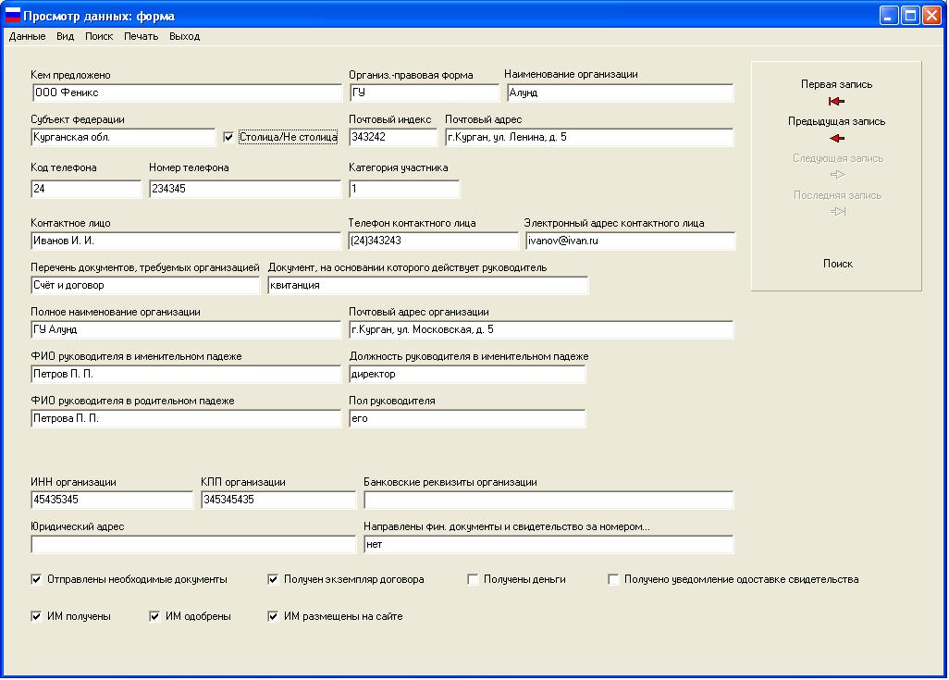Click Контактное лицо field Иванов И. И.
This screenshot has height=680, width=949.
186,241
